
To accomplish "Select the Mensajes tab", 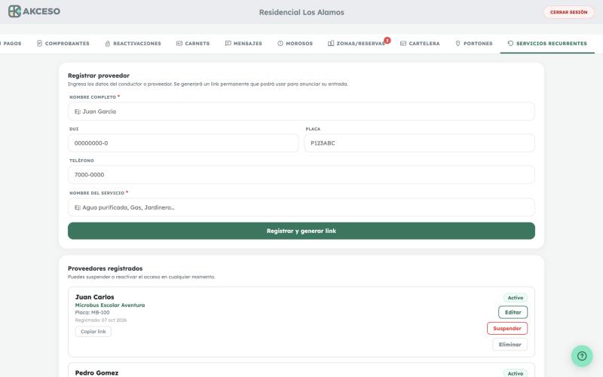I will pos(243,44).
